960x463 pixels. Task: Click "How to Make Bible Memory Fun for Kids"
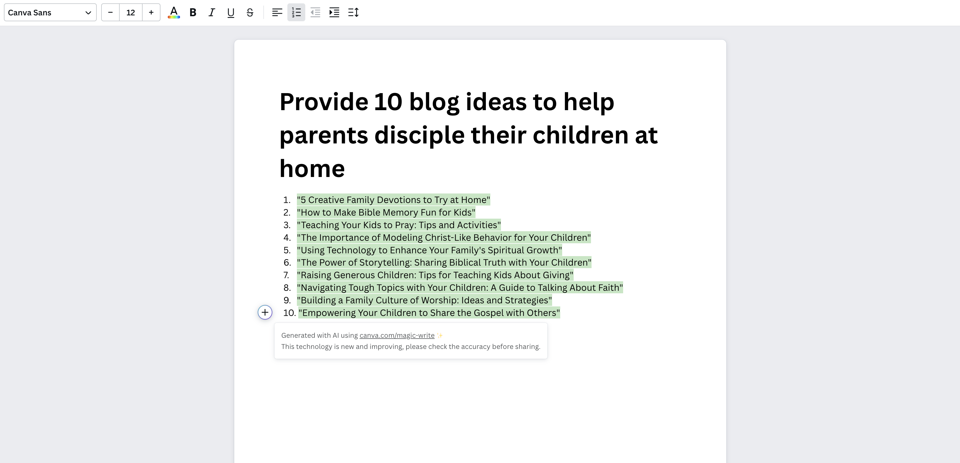[386, 212]
